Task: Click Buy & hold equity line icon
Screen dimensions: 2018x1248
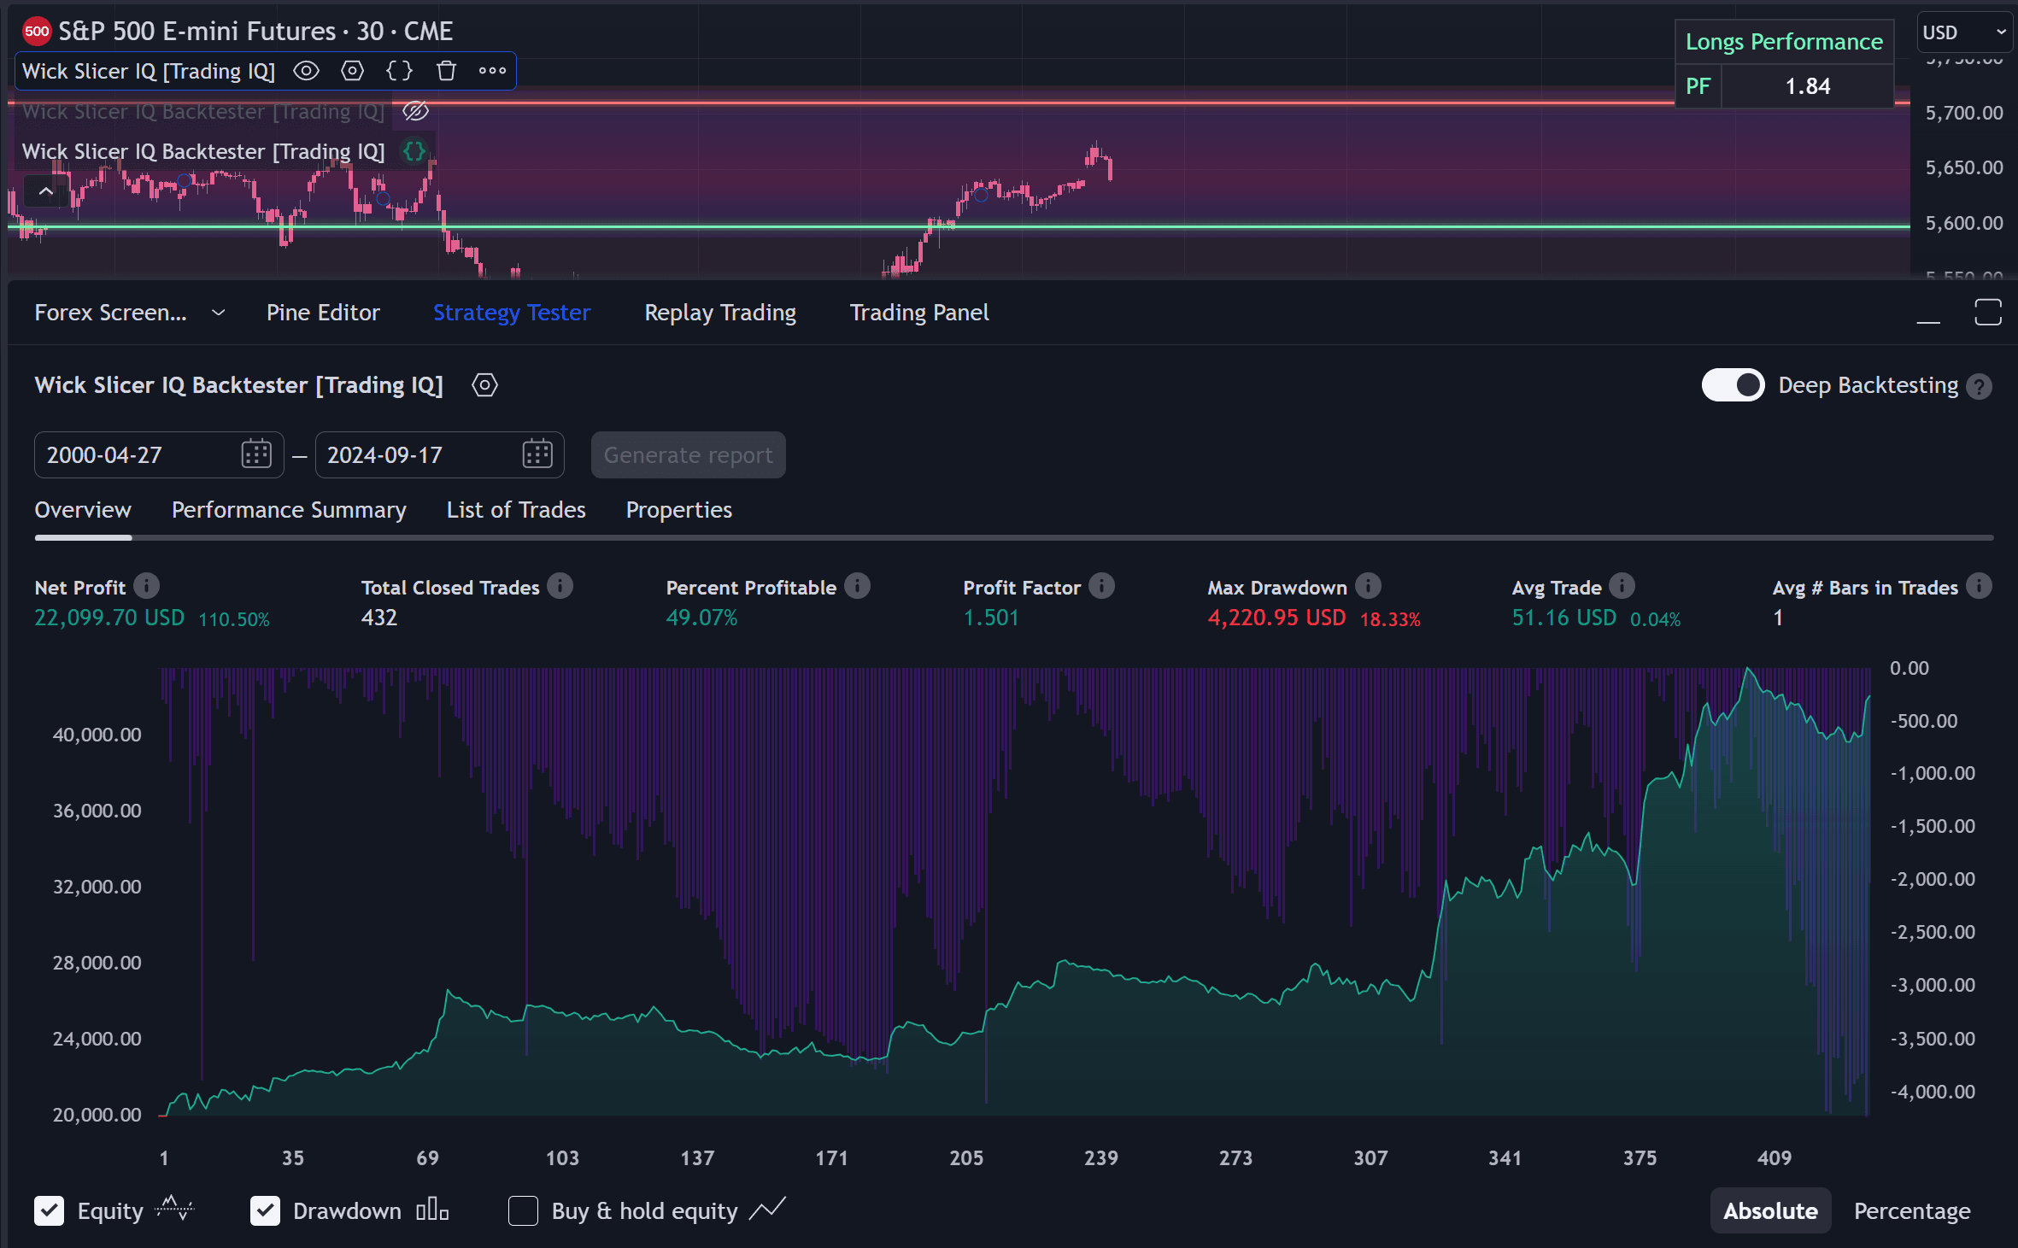Action: 767,1209
